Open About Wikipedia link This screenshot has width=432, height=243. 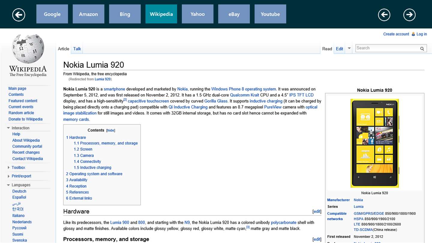26,140
